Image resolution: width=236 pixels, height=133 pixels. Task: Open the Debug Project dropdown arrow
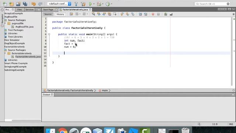coord(103,4)
